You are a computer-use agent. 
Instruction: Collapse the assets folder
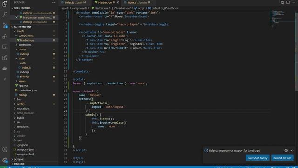(x=14, y=31)
